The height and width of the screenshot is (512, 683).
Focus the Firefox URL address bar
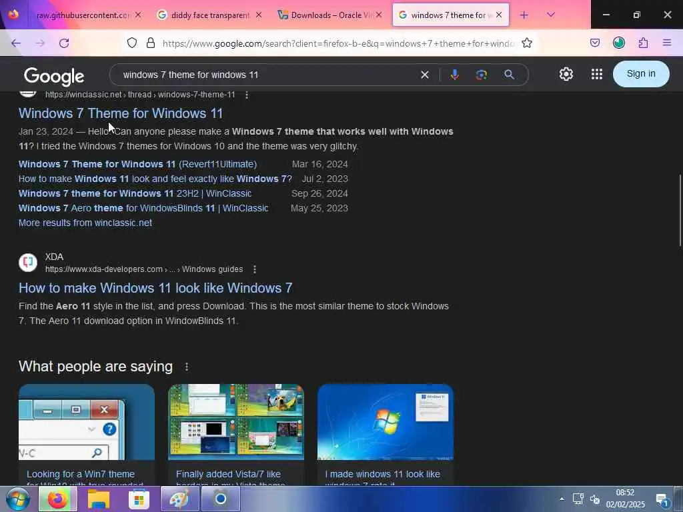[337, 43]
